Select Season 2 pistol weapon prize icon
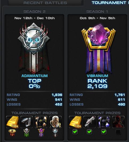129x142 pixels. (27, 122)
